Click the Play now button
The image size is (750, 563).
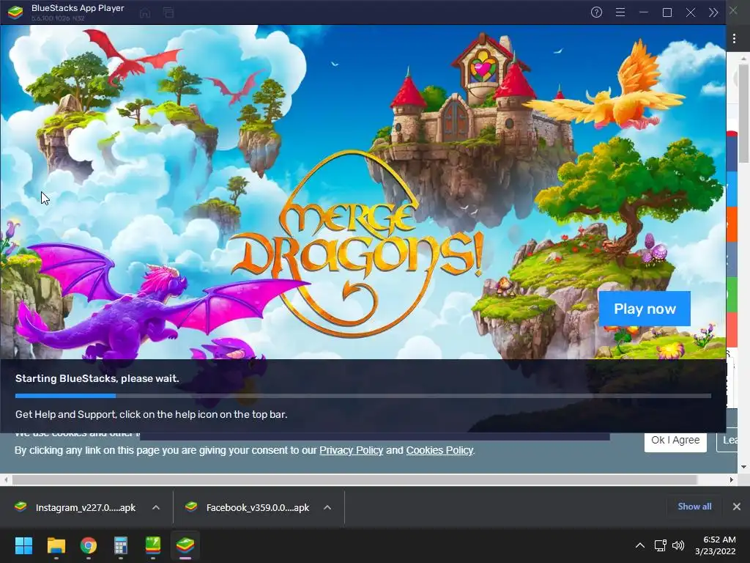645,309
